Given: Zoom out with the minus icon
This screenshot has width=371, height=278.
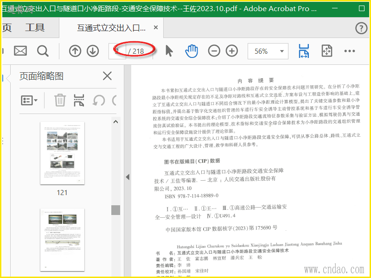Looking at the screenshot, I should [x=214, y=51].
